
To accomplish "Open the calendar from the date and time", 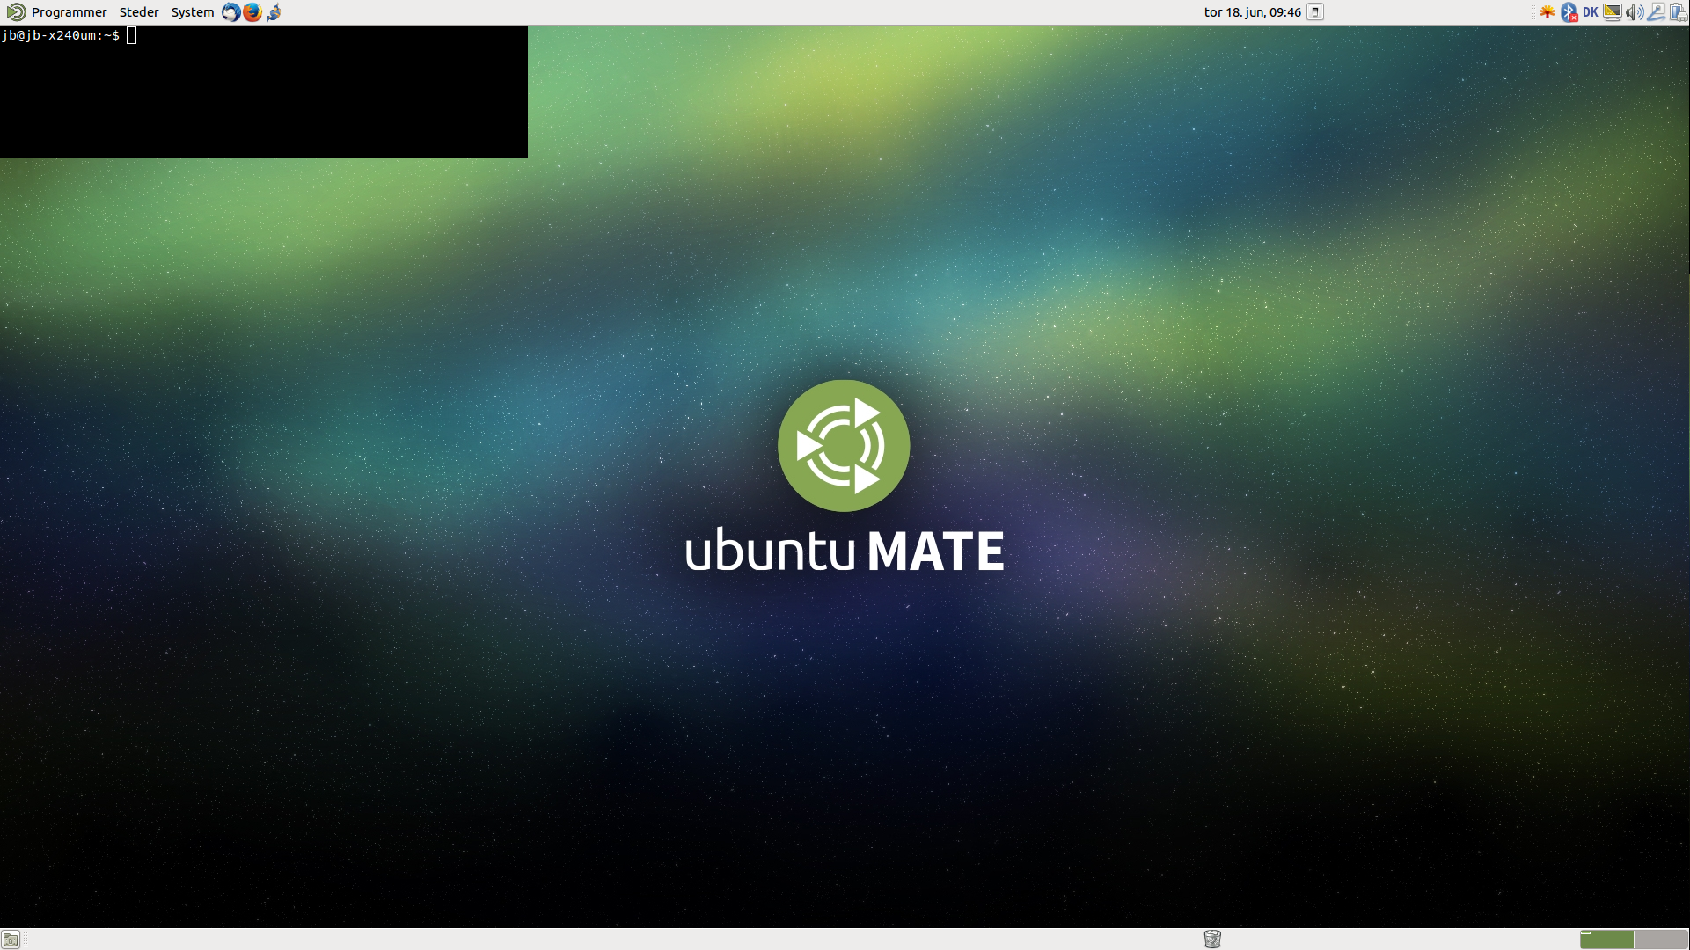I will (x=1252, y=12).
